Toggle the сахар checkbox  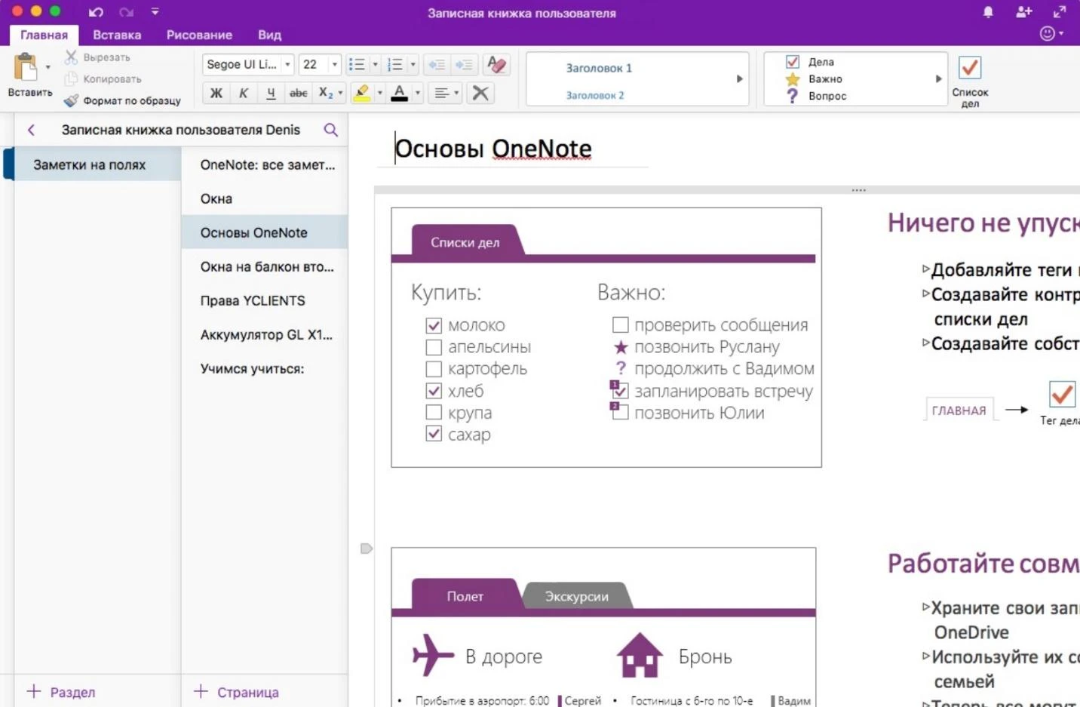(434, 434)
